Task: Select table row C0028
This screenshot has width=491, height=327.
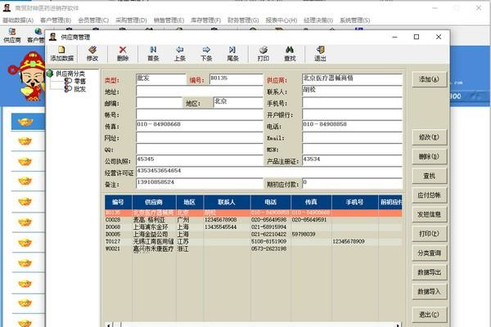Action: (254, 220)
